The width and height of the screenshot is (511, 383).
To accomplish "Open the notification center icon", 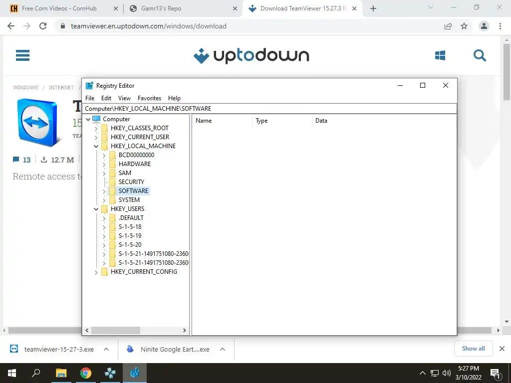I will coord(496,374).
